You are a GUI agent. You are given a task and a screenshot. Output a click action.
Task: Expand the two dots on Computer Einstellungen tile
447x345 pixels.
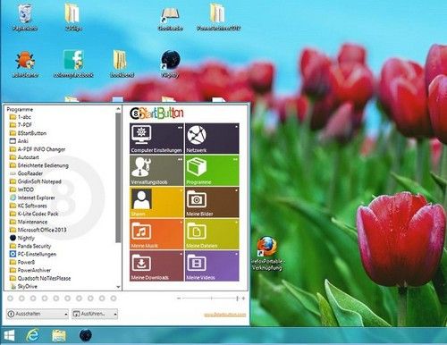180,128
